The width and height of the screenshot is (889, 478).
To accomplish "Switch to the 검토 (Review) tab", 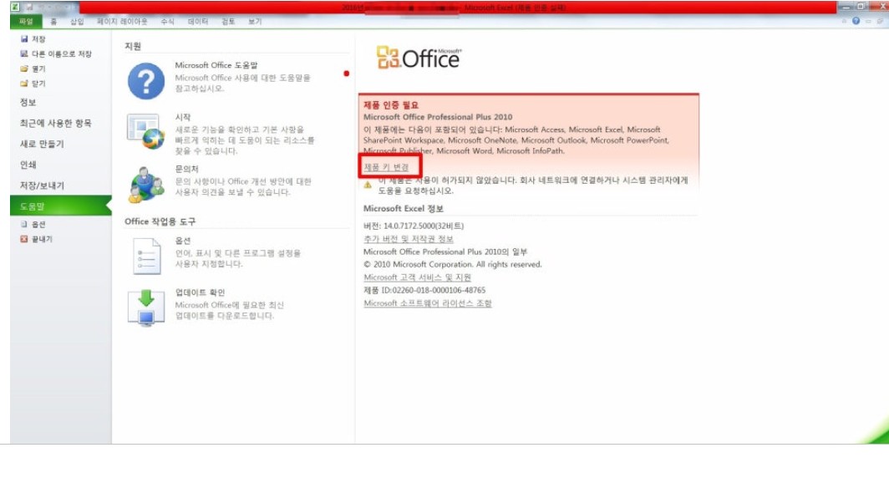I will [228, 22].
